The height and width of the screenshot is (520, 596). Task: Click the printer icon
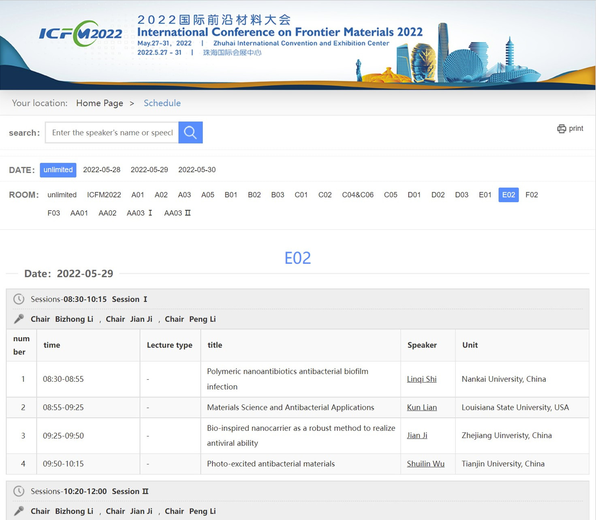click(x=561, y=129)
